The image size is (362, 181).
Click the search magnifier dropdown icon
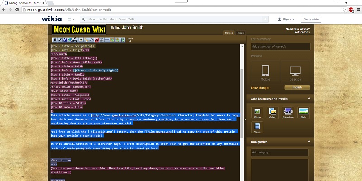click(x=84, y=19)
